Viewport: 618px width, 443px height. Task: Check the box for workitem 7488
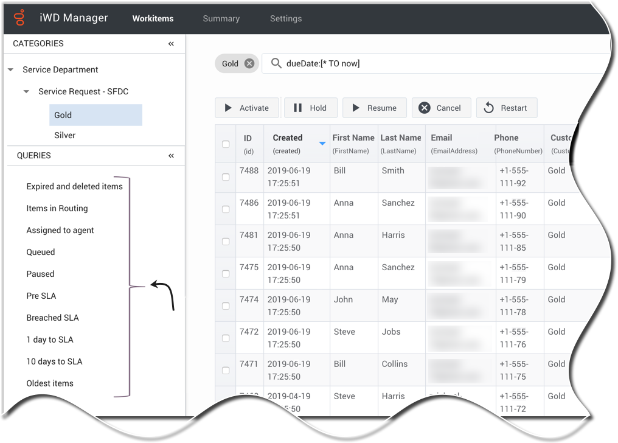(226, 177)
